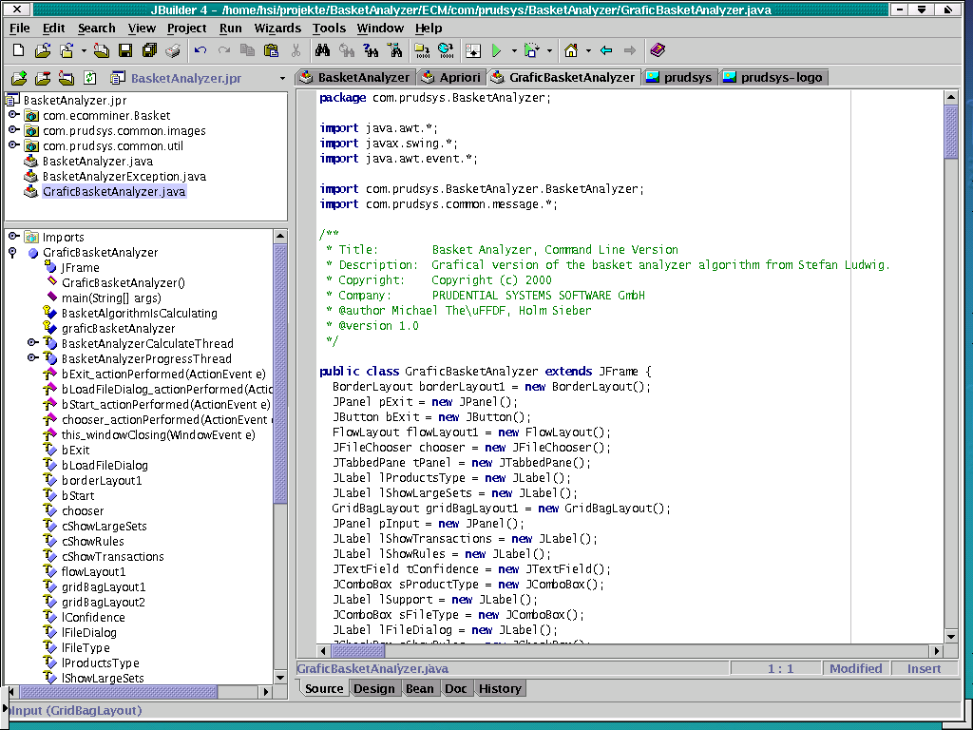Switch to the Apriori editor tab
Viewport: 973px width, 730px height.
pyautogui.click(x=451, y=77)
